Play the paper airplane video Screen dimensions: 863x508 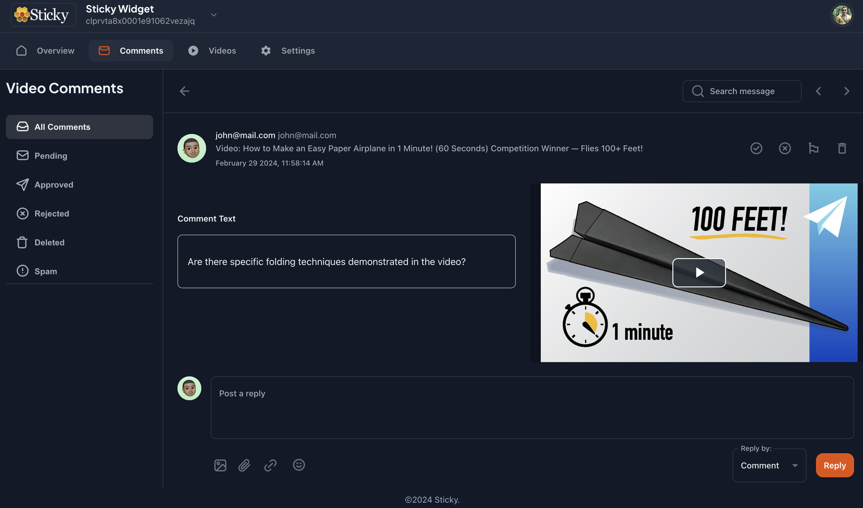click(x=699, y=273)
